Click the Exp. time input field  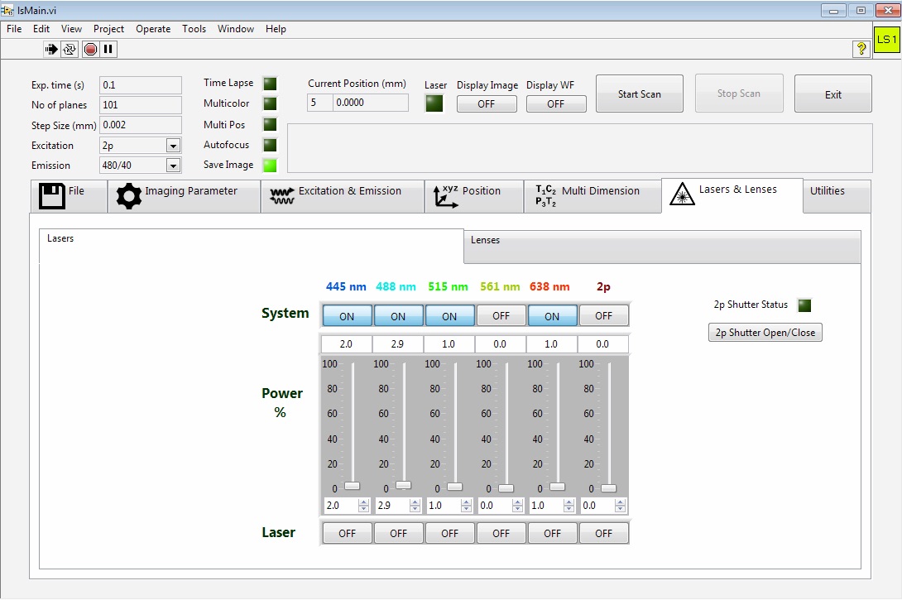tap(140, 85)
